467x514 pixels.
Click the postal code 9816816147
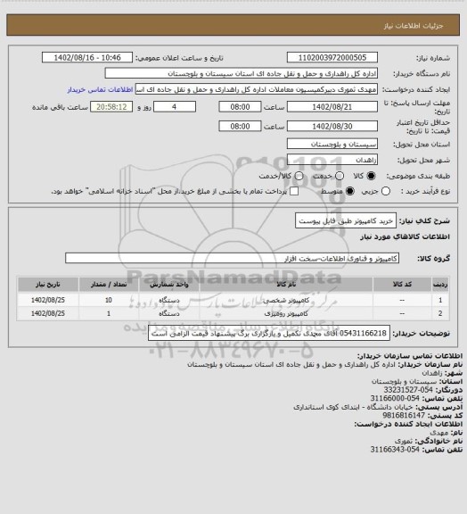coord(404,415)
